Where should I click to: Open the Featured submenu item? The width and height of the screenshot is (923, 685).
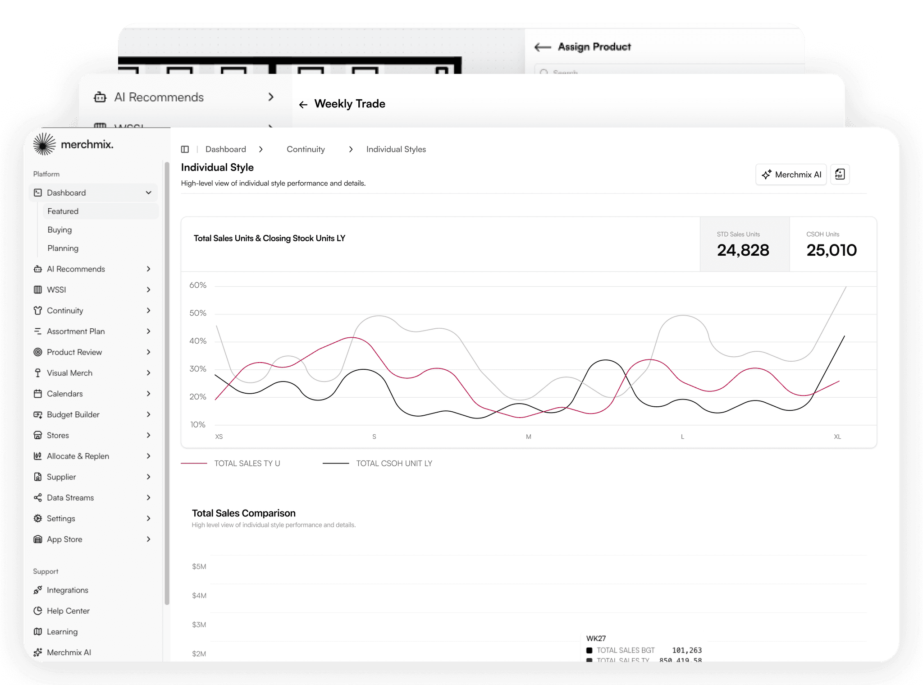click(63, 211)
